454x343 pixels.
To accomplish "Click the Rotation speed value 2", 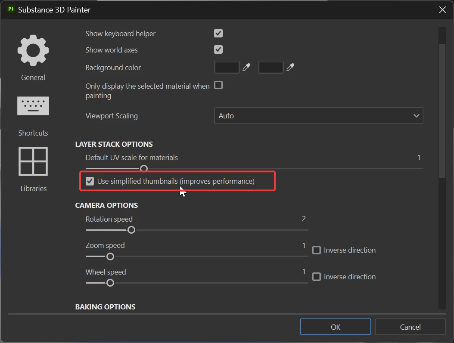I will coord(304,219).
